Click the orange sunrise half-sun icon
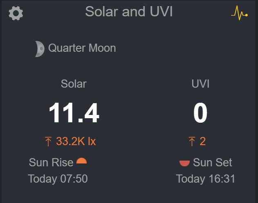Screen dimensions: 258x203 82,161
